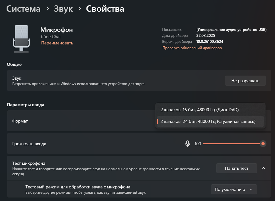The height and width of the screenshot is (201, 275).
Task: Click the microphone icon beside input volume
Action: click(x=188, y=144)
